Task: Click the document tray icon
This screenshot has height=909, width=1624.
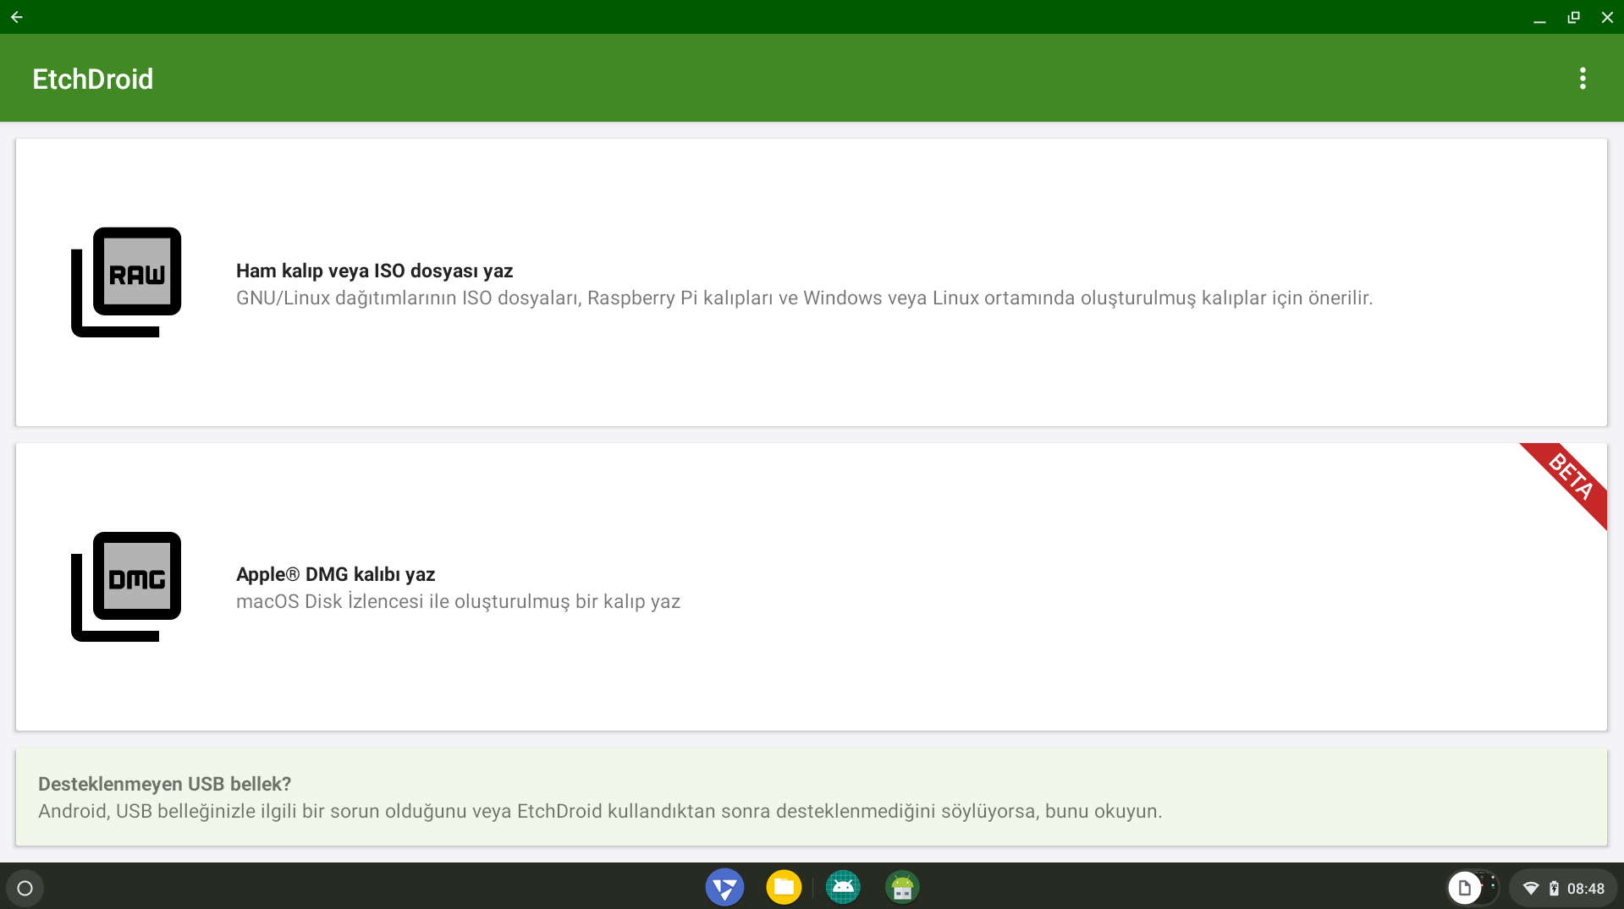Action: point(1465,888)
